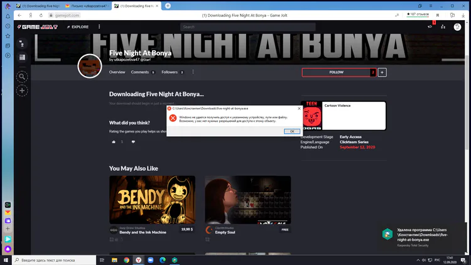Open browser history clock icon
This screenshot has width=471, height=265.
click(x=8, y=26)
